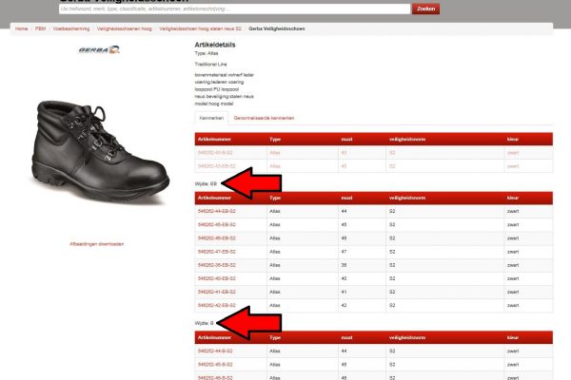Open PBM breadcrumb link
Screen dimensions: 571x380
coord(40,28)
